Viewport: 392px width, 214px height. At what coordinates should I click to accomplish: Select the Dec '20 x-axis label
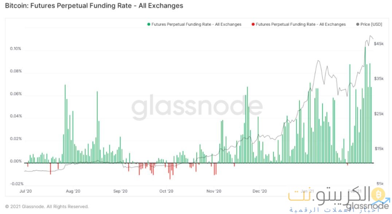pos(260,191)
